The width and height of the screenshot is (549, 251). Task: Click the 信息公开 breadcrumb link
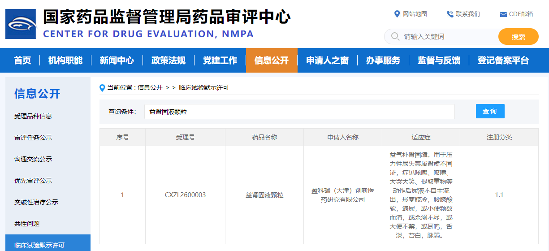point(150,87)
